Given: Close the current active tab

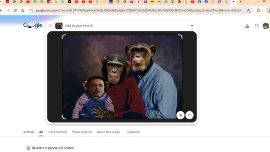Looking at the screenshot, I should tap(233, 2).
